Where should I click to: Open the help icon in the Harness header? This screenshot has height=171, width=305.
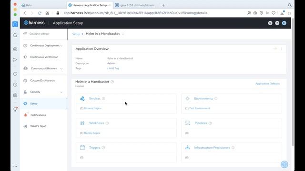click(277, 23)
